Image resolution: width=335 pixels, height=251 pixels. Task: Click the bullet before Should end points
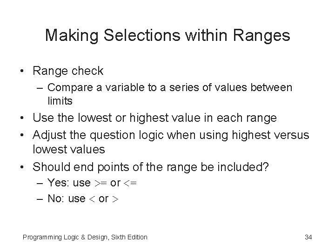pyautogui.click(x=22, y=167)
